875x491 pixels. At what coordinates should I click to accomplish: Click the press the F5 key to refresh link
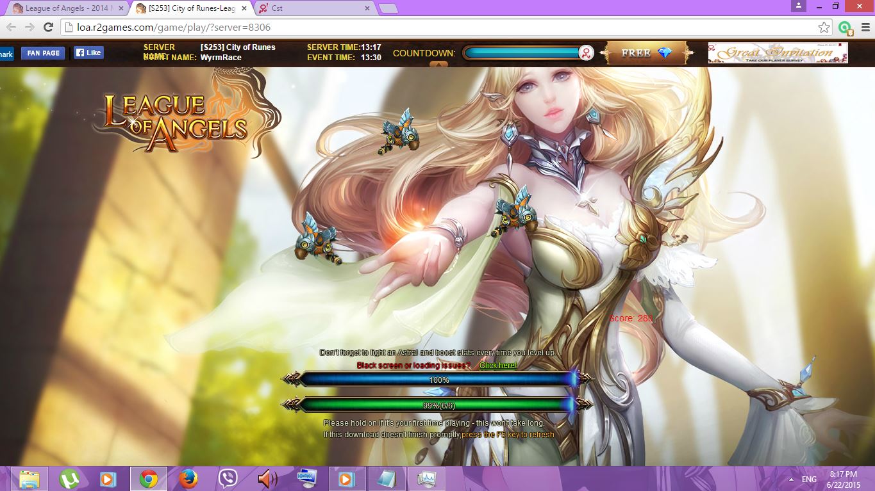[508, 435]
